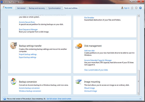Click Export backup settings
The height and width of the screenshot is (102, 145).
click(27, 57)
